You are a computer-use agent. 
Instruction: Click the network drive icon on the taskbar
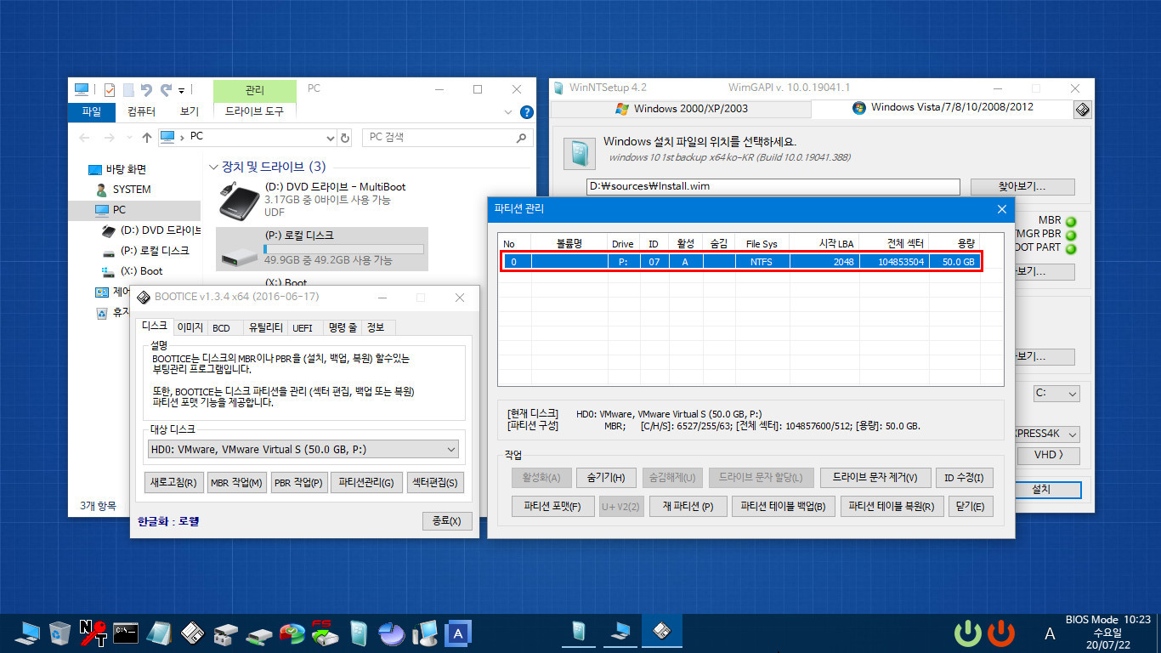(x=259, y=634)
